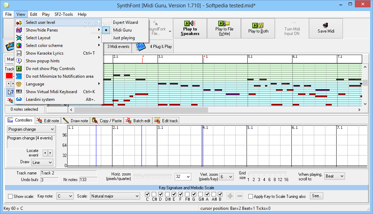Open the Help menu
Screen dimensions: 373x214
coord(82,14)
